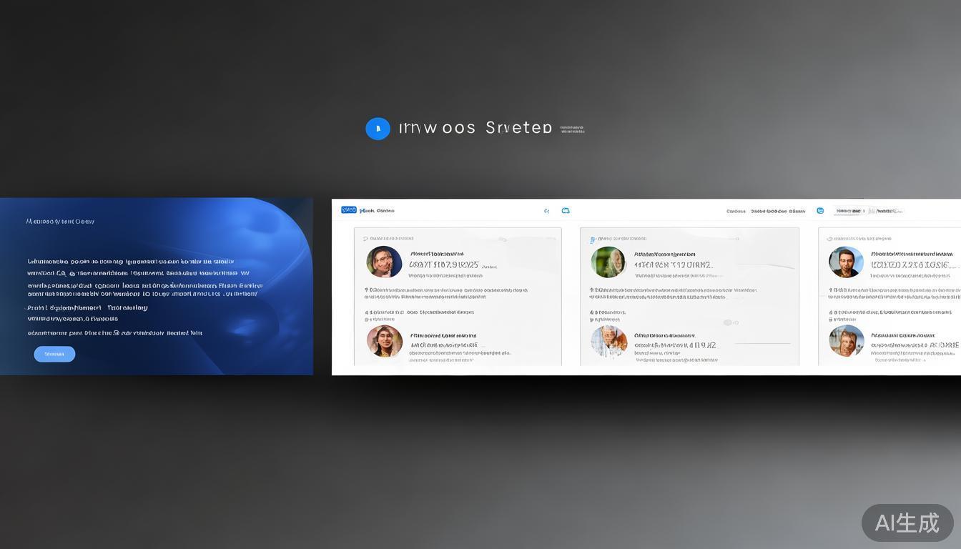Click the heading text in the blue panel
This screenshot has width=961, height=549.
60,222
